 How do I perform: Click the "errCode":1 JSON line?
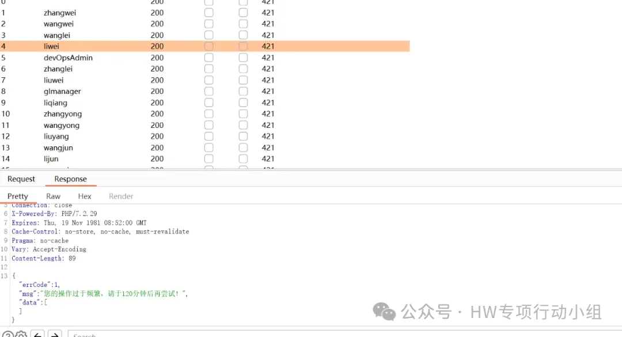coord(39,285)
